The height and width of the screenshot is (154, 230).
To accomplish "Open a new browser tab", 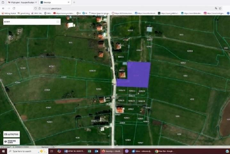I will click(74, 2).
